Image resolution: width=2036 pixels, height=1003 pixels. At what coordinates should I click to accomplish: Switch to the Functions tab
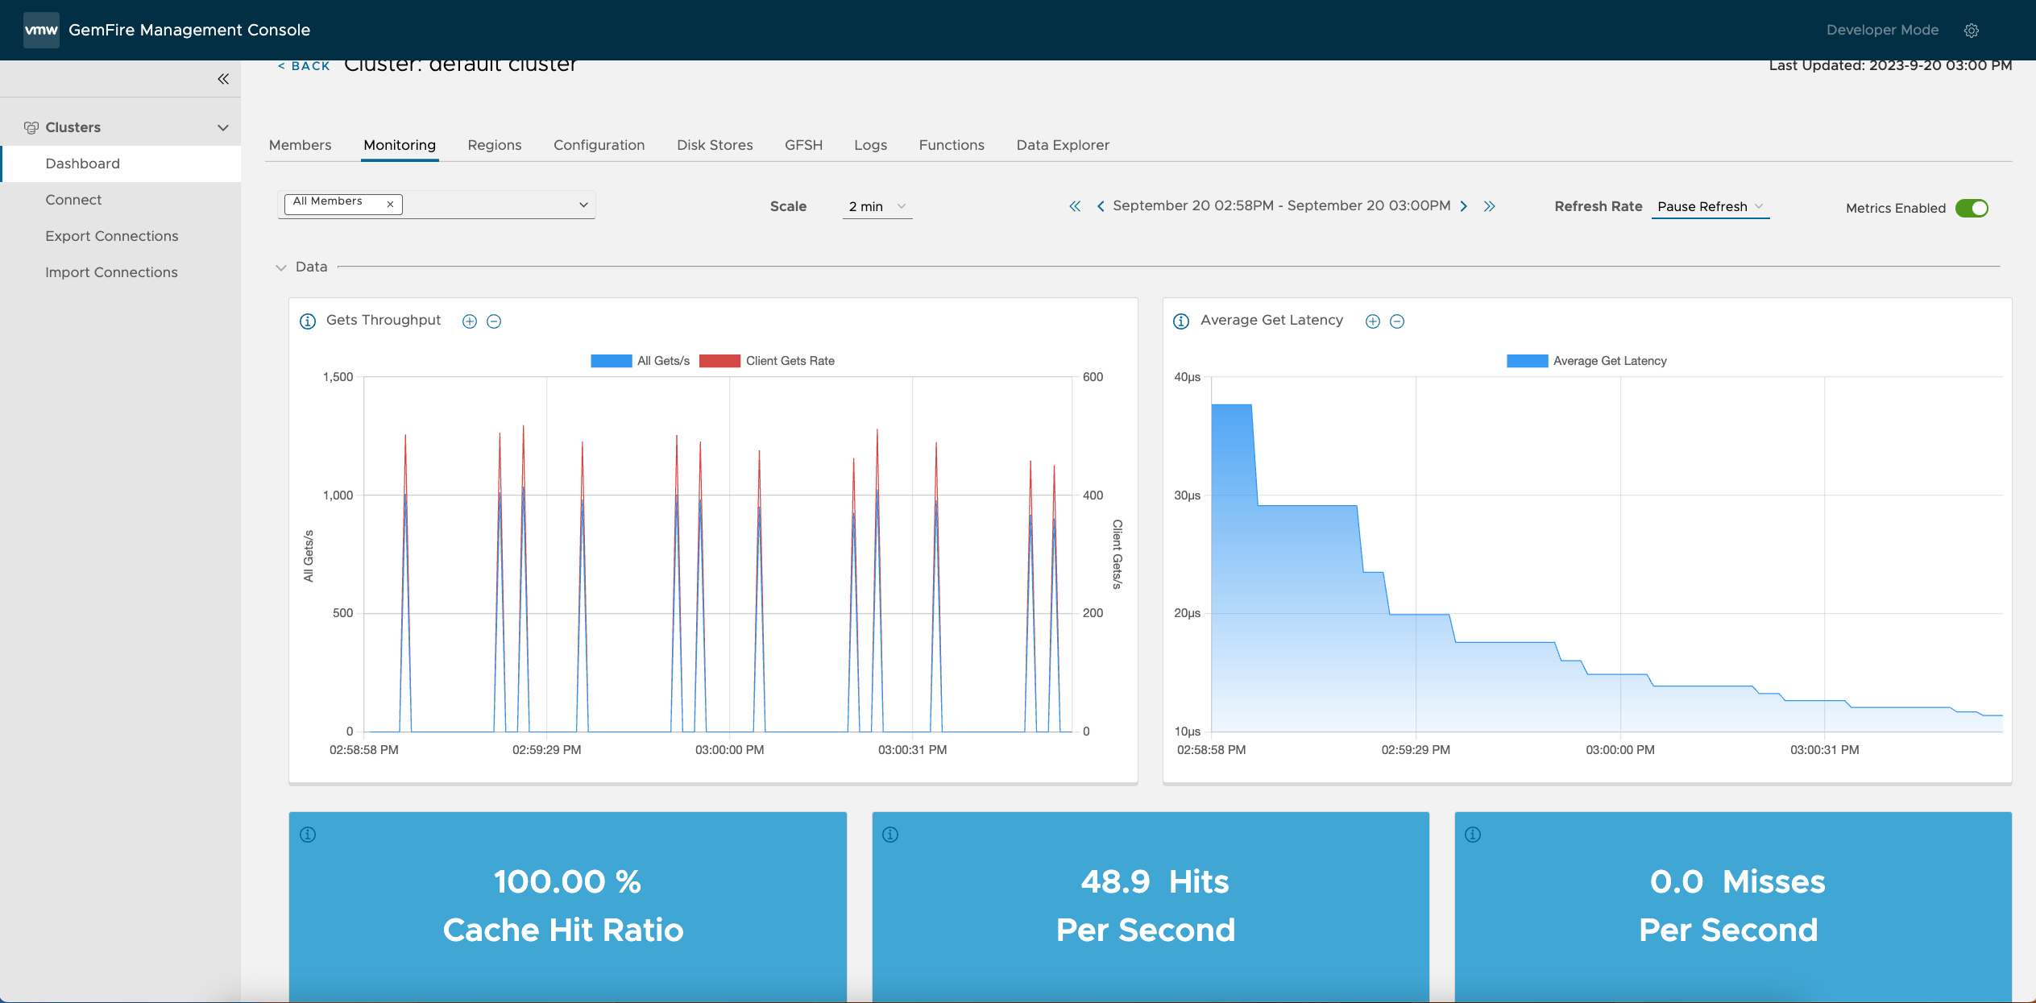pyautogui.click(x=952, y=145)
